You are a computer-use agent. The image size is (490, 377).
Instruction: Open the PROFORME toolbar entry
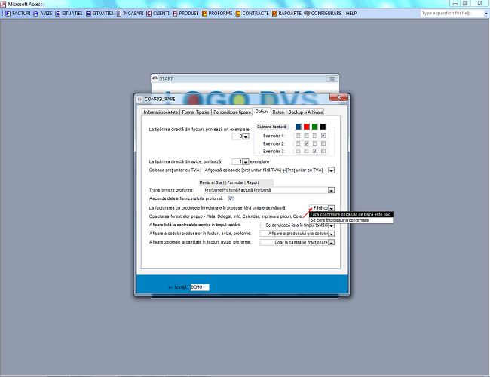217,13
